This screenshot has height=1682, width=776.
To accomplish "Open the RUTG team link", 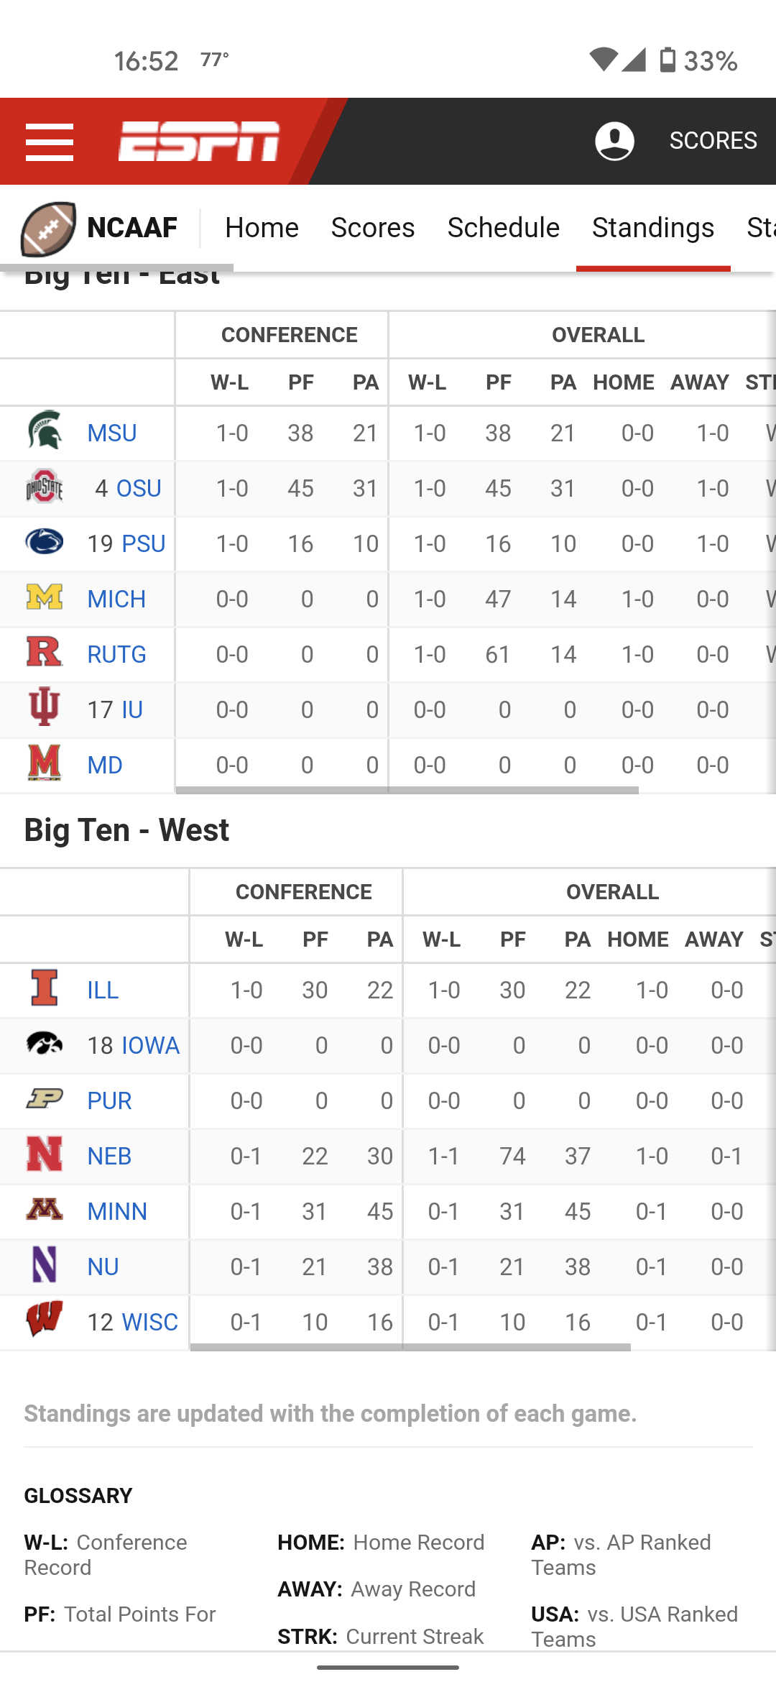I will coord(116,654).
